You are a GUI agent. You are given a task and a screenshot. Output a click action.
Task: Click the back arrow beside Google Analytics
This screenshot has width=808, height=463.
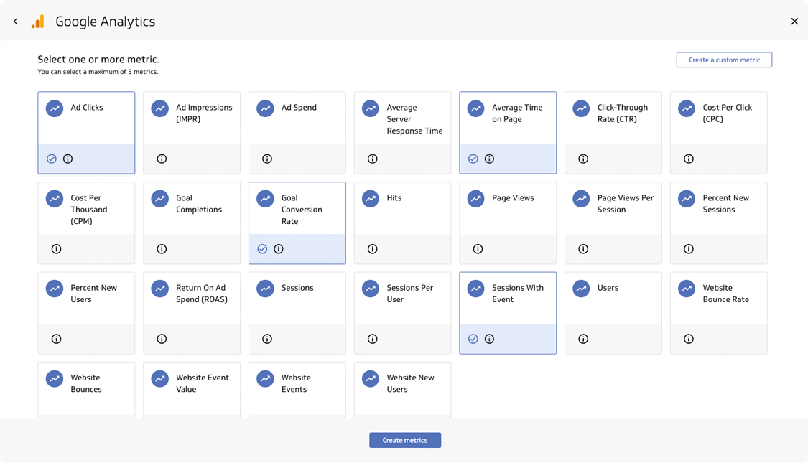pyautogui.click(x=16, y=22)
